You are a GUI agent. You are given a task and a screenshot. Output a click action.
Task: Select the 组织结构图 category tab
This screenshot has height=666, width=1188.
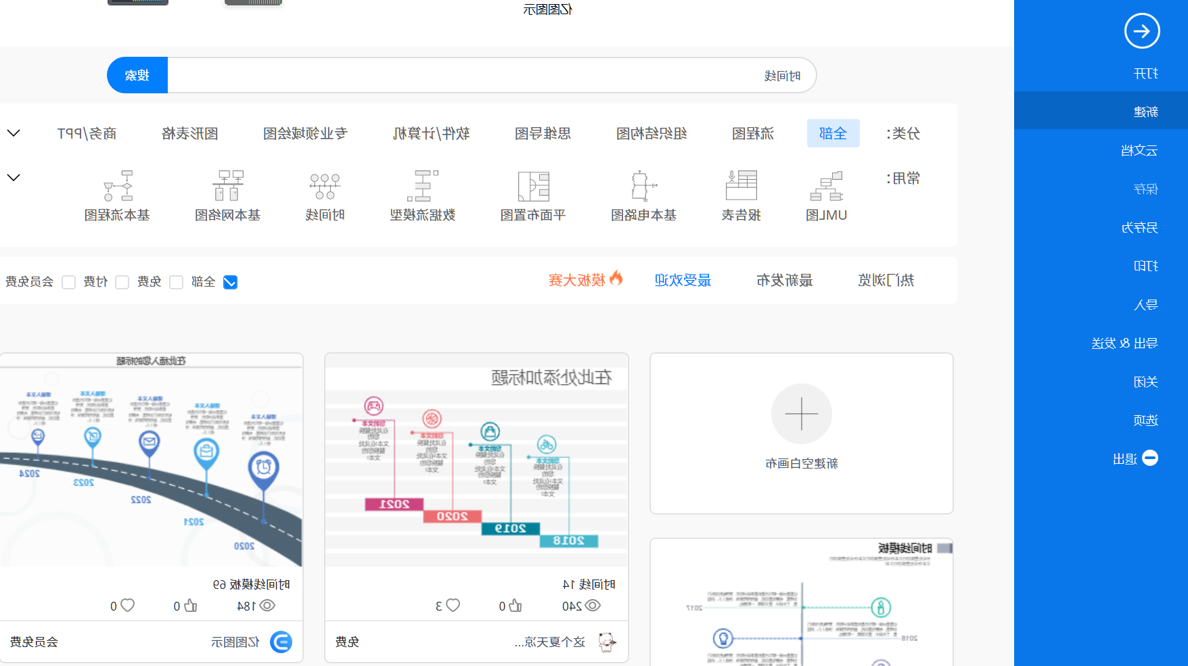click(x=652, y=133)
